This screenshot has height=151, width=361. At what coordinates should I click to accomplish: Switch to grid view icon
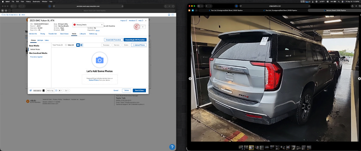[x=81, y=45]
